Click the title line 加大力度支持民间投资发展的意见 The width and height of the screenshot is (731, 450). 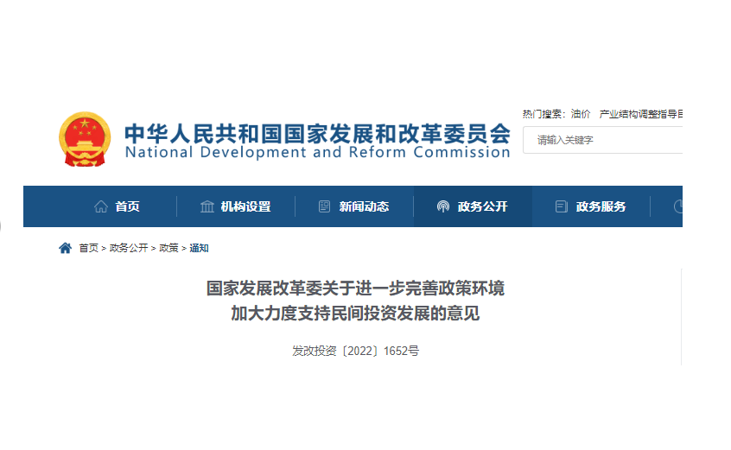[355, 313]
